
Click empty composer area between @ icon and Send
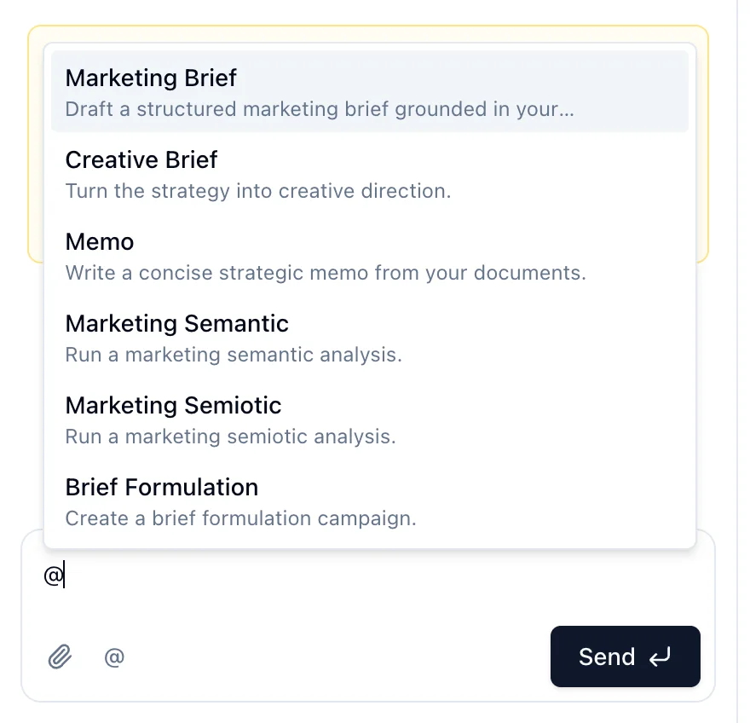pyautogui.click(x=335, y=657)
